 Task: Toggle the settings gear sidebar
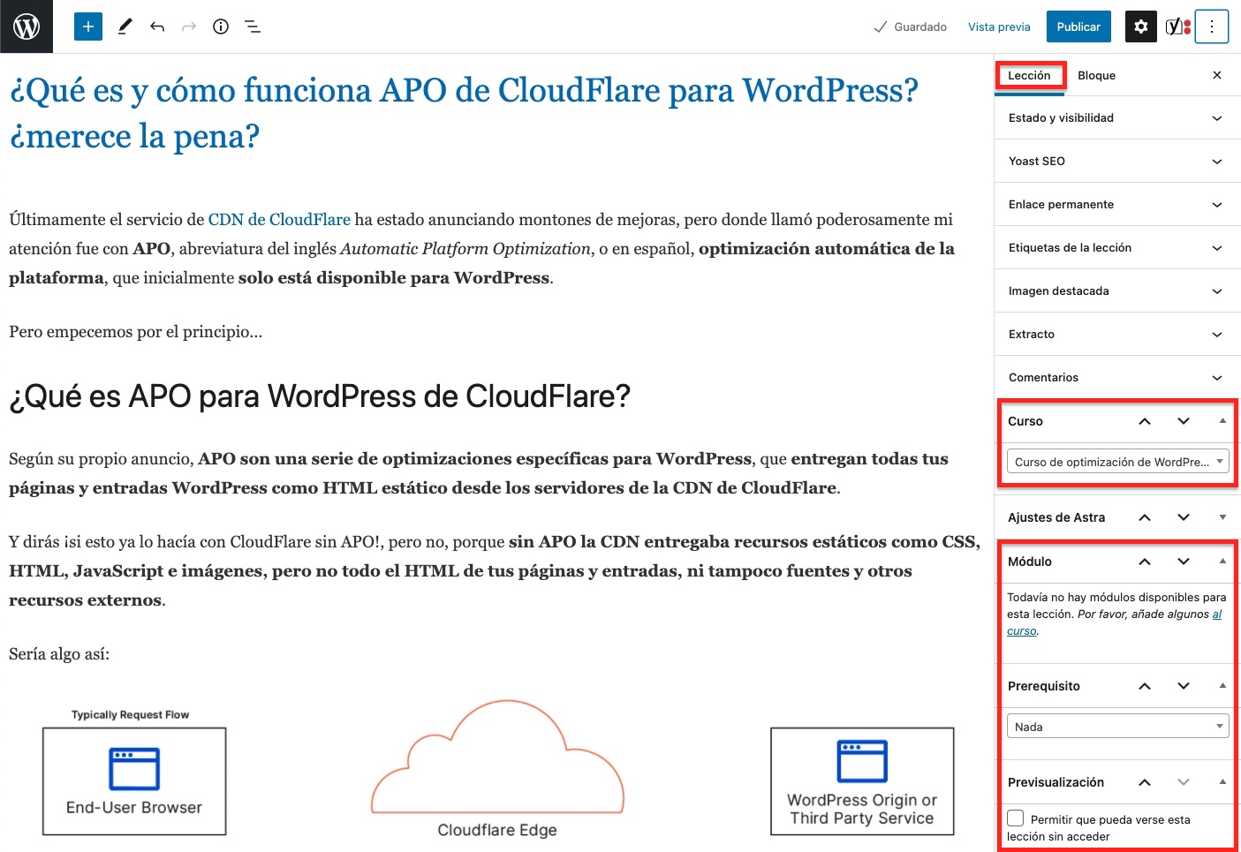coord(1140,26)
